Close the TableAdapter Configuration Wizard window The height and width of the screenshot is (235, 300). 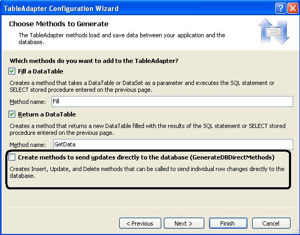pyautogui.click(x=293, y=8)
